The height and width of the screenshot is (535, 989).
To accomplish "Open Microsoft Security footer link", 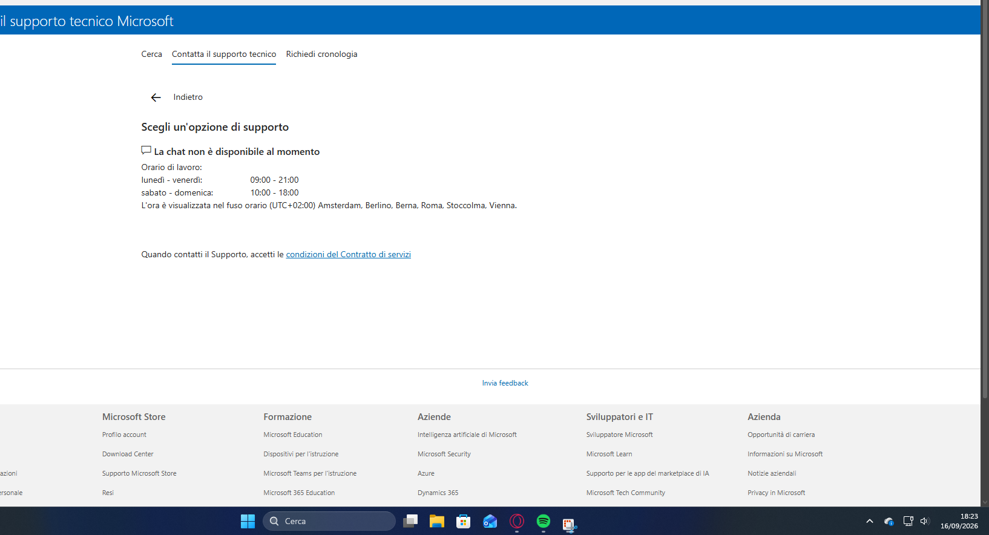I will click(444, 454).
